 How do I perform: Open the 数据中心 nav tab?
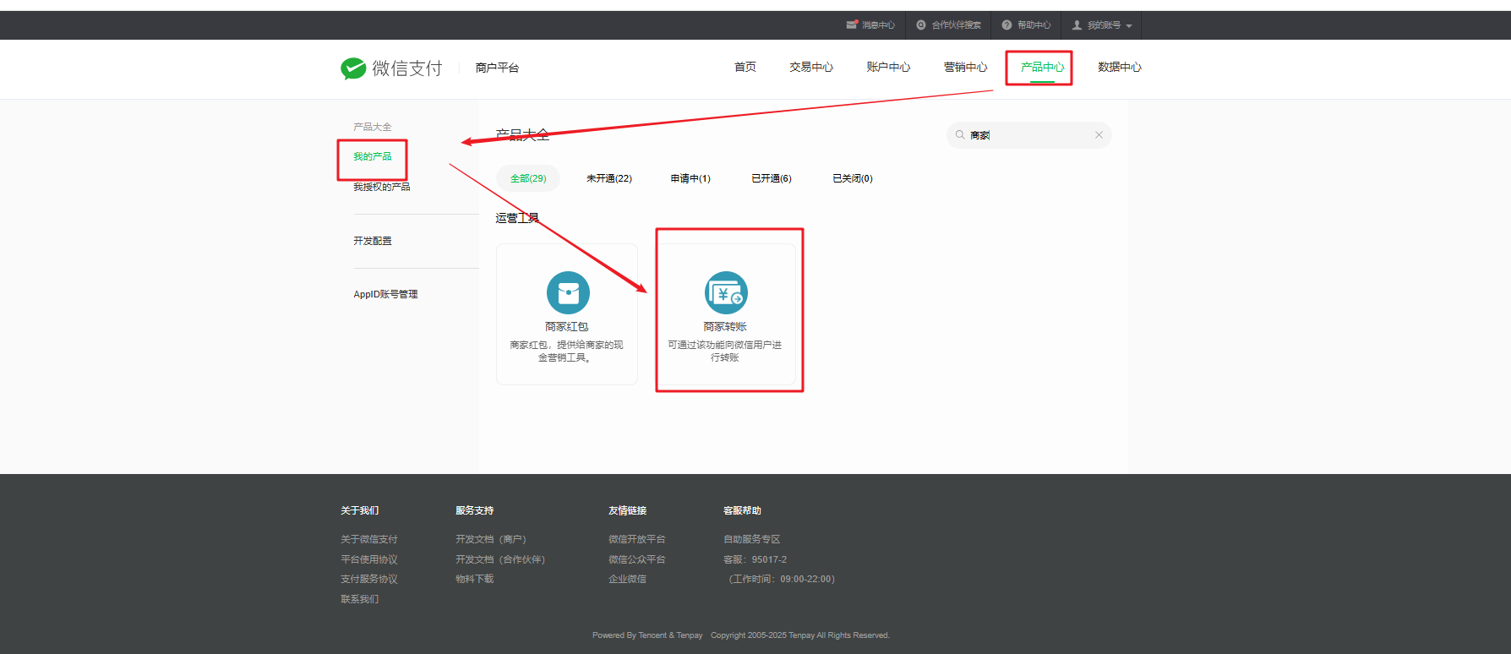[x=1119, y=68]
